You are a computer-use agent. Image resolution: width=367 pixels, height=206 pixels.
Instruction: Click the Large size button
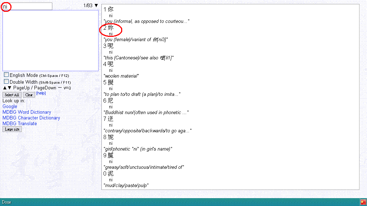click(12, 129)
